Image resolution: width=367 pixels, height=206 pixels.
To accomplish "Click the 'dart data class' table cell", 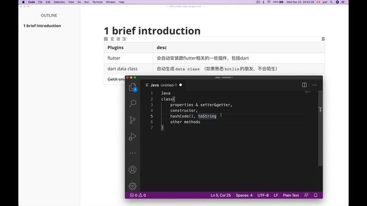I will [128, 69].
